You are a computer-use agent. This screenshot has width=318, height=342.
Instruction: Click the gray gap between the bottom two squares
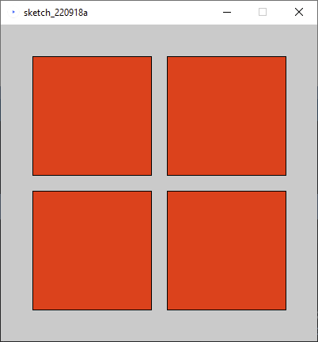[x=159, y=250]
